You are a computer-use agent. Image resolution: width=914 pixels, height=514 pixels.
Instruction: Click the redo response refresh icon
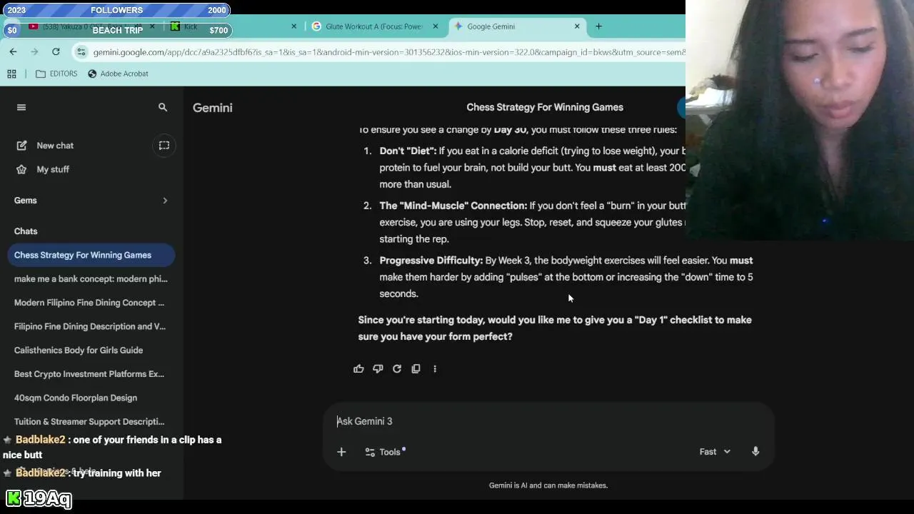coord(397,369)
